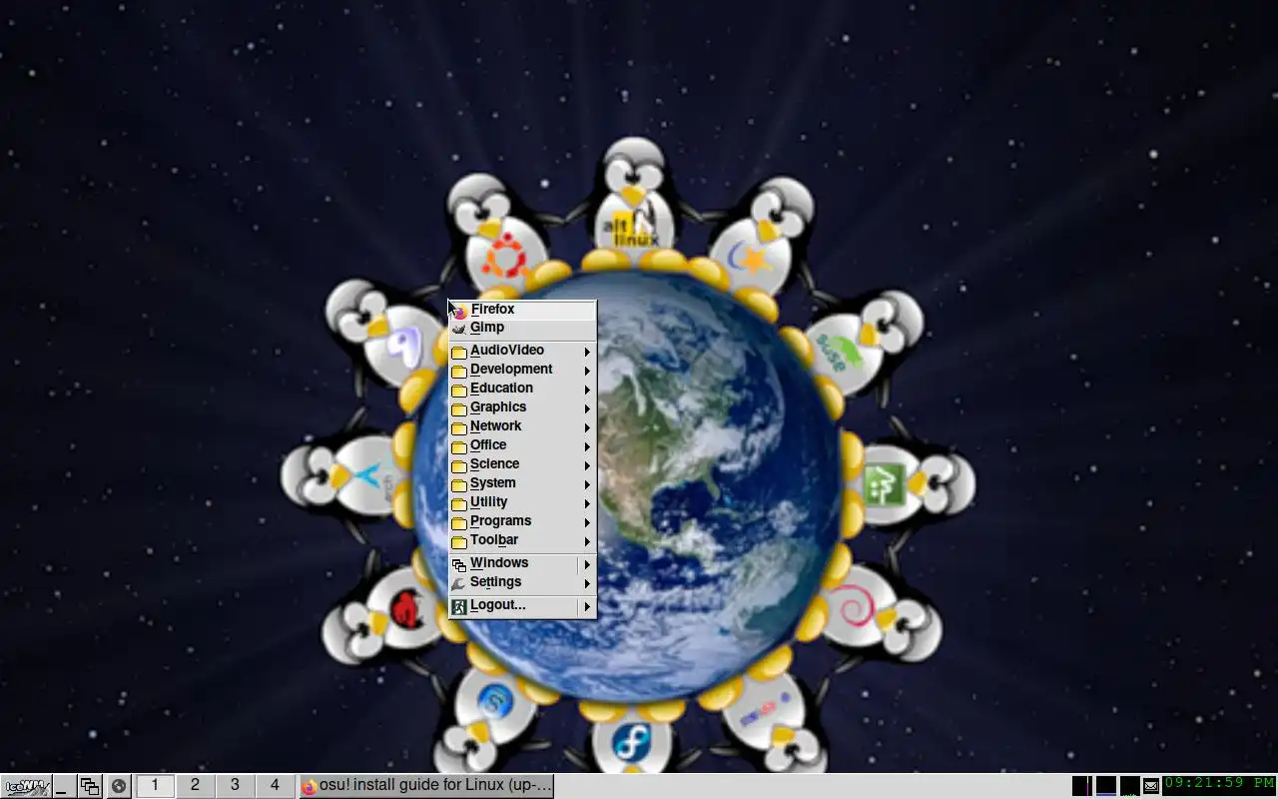Expand the Network submenu arrow
The width and height of the screenshot is (1278, 799).
(x=588, y=427)
